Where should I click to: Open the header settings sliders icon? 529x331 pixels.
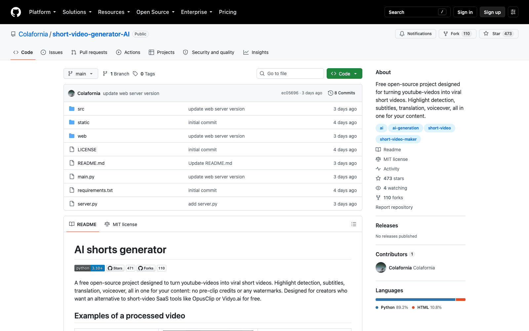coord(513,12)
